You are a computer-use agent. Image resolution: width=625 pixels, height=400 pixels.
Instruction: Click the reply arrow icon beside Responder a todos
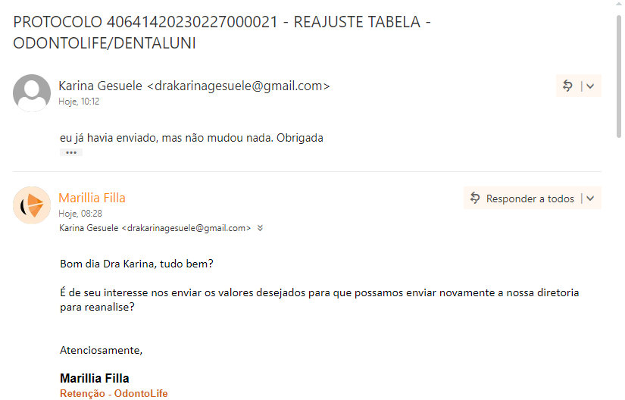tap(475, 198)
